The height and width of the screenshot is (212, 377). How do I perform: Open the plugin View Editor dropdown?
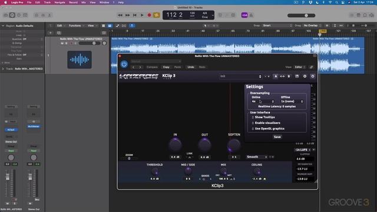point(300,67)
